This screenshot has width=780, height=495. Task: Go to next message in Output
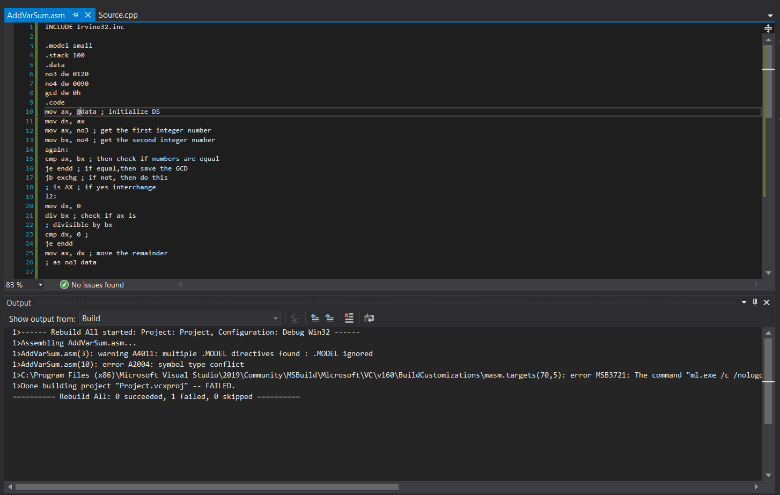[x=329, y=318]
